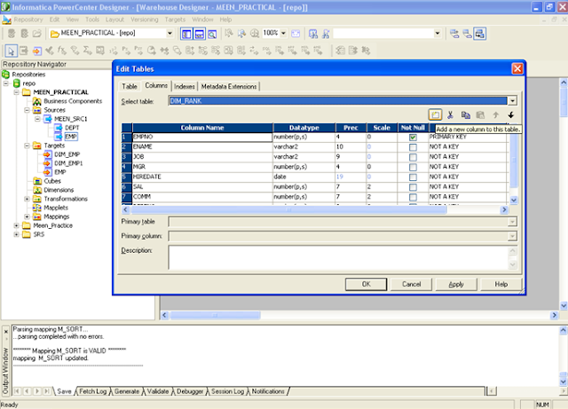Click the Cubes folder icon
This screenshot has width=568, height=409.
37,181
